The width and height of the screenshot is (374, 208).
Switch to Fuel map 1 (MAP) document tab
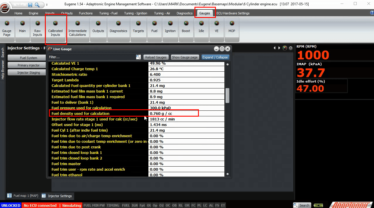(23, 196)
